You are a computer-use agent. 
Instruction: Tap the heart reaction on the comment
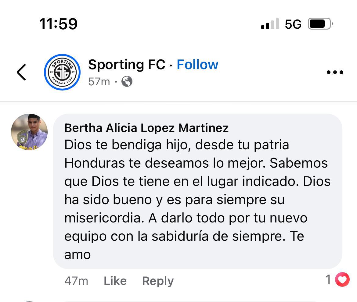(342, 279)
